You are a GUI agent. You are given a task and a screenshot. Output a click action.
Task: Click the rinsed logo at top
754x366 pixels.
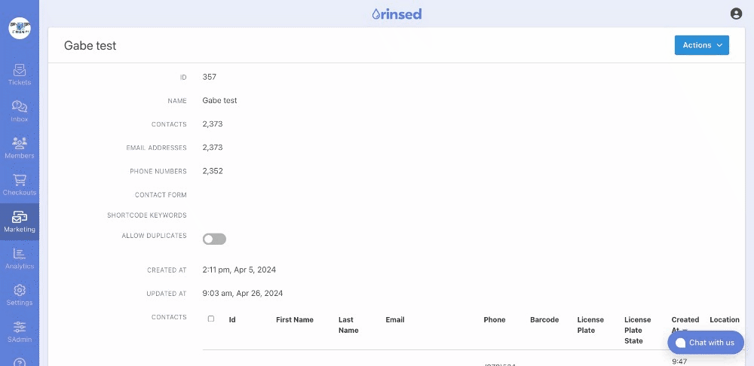click(x=397, y=14)
